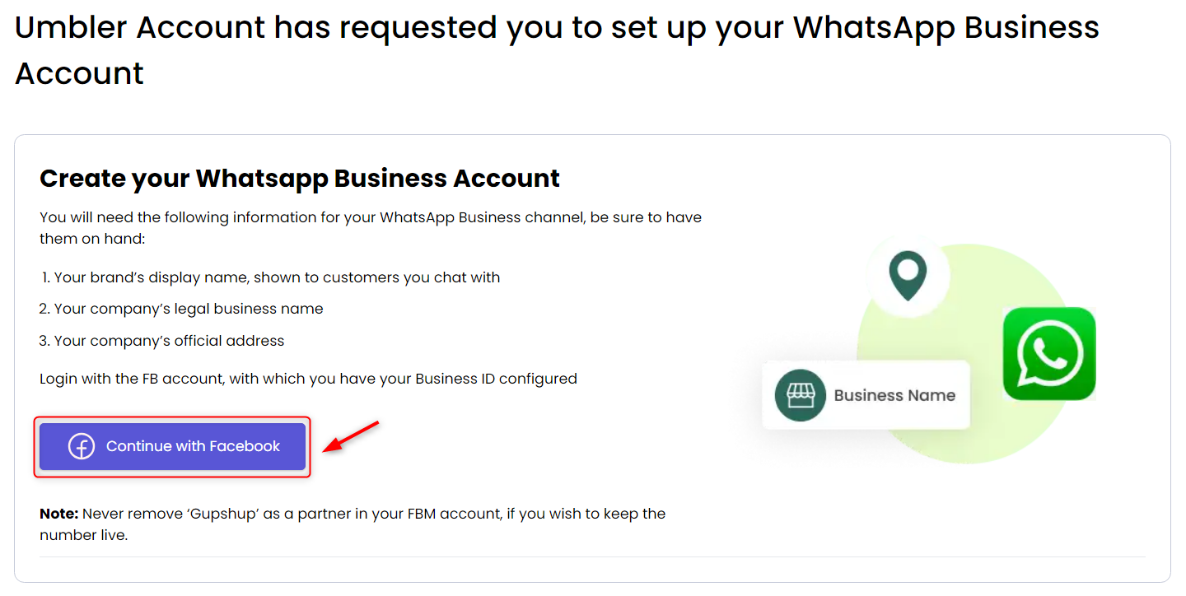1186x596 pixels.
Task: Click the red arrow pointing at button
Action: [x=351, y=436]
